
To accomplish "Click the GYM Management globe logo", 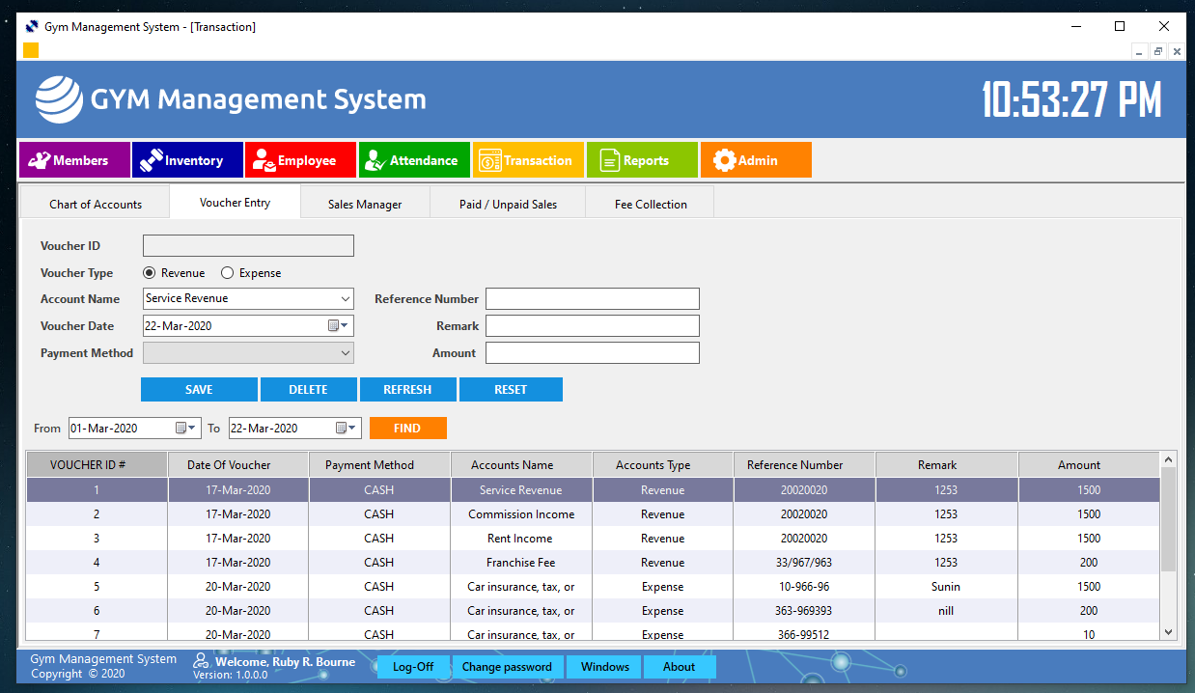I will [59, 99].
